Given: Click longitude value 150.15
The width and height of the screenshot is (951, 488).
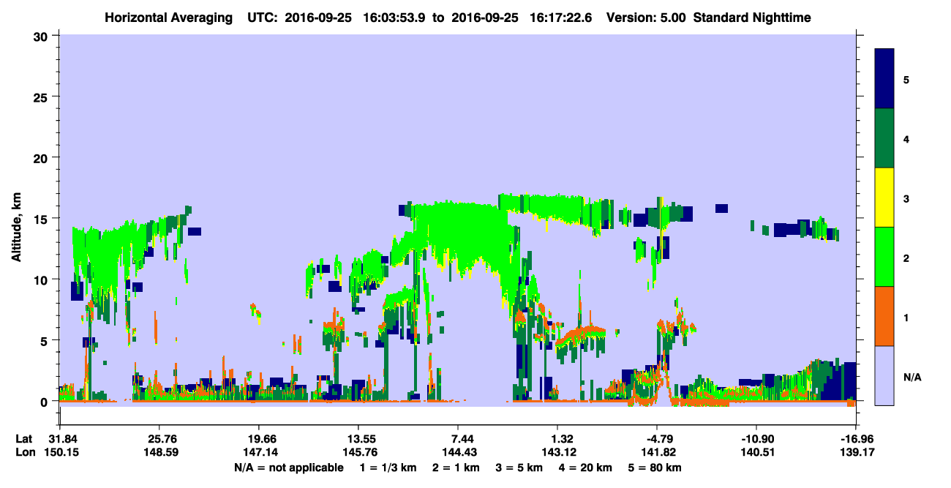Looking at the screenshot, I should [x=60, y=452].
